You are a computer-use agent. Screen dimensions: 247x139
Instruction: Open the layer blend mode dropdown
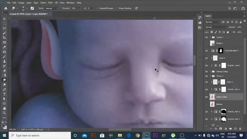point(216,27)
